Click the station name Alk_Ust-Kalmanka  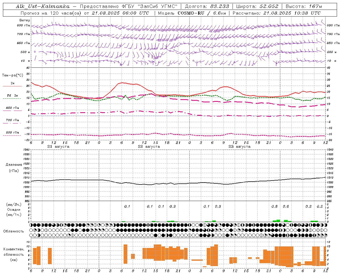coord(43,6)
